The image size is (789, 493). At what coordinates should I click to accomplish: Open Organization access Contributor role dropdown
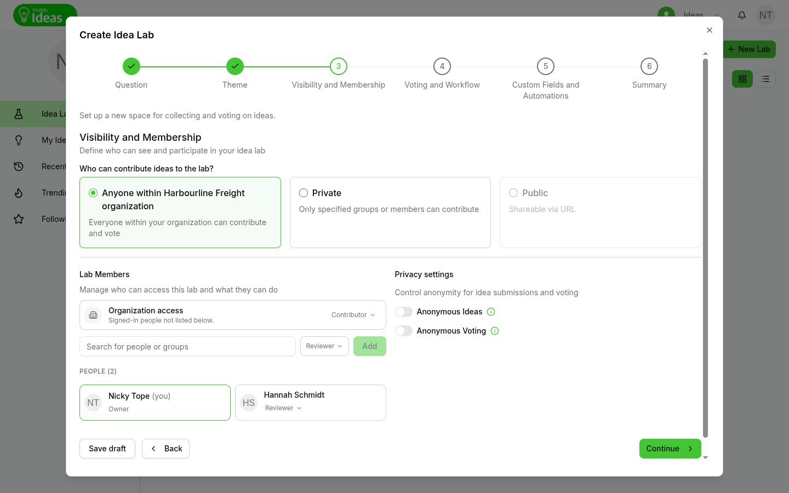point(353,315)
